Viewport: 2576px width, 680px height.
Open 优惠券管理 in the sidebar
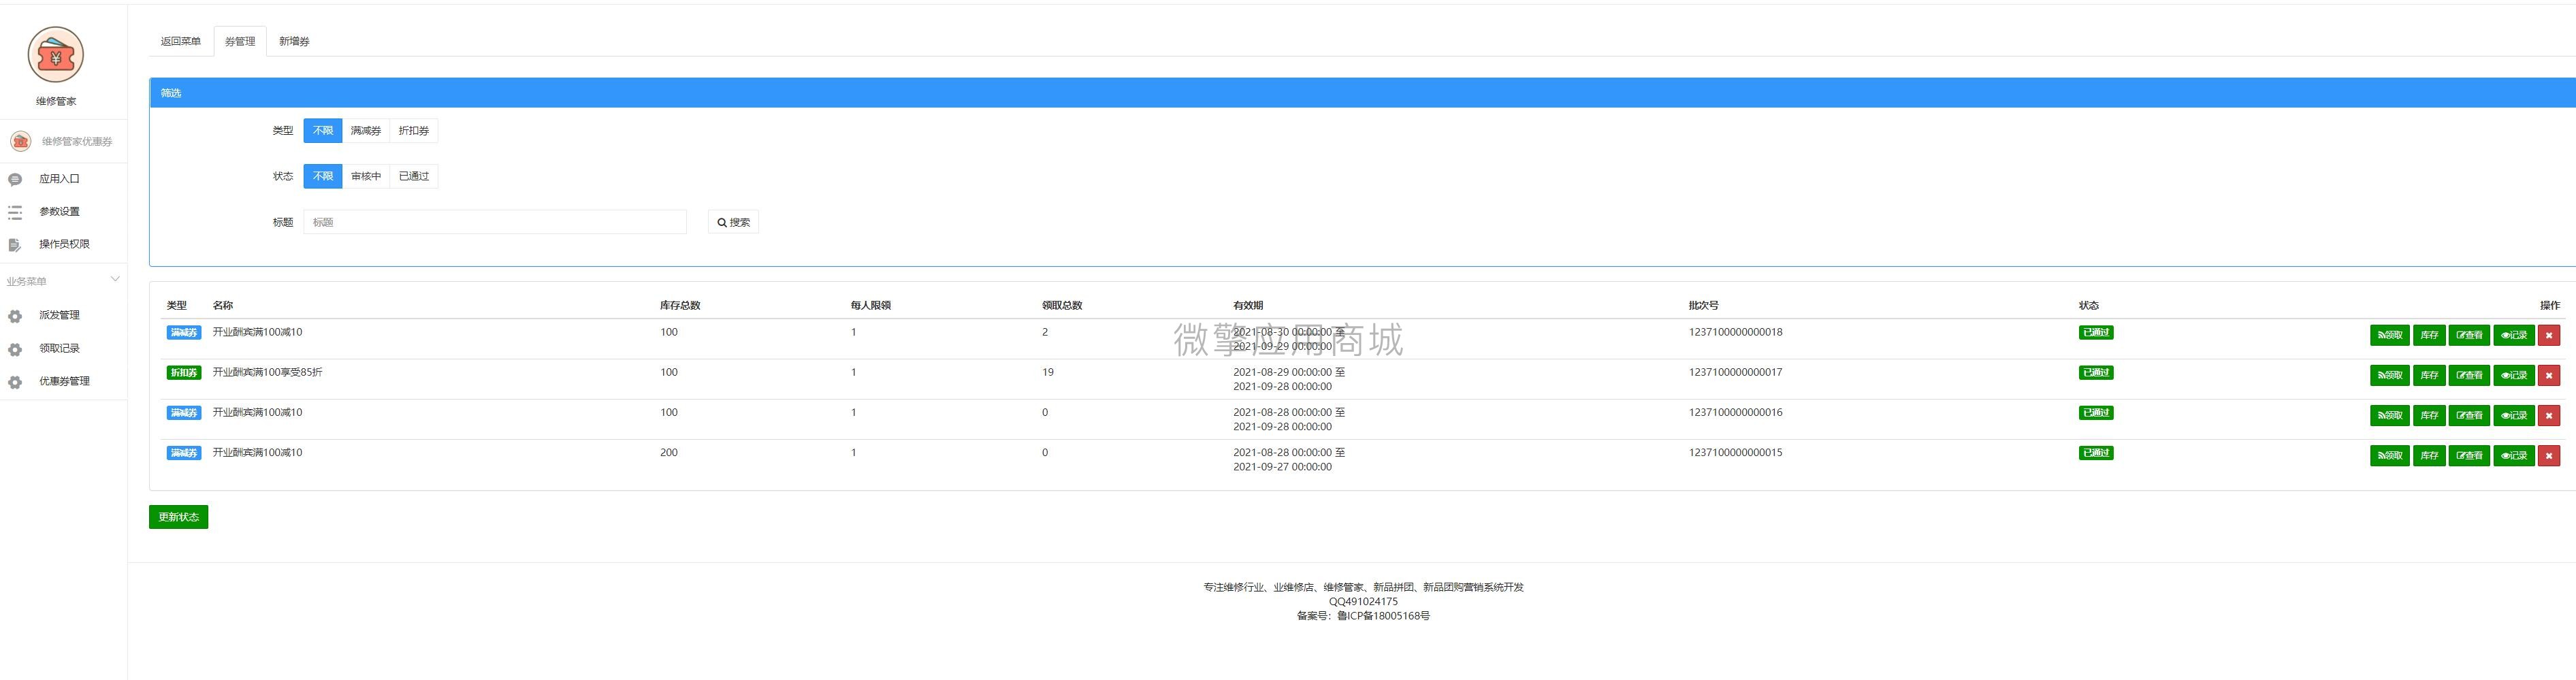pos(64,381)
